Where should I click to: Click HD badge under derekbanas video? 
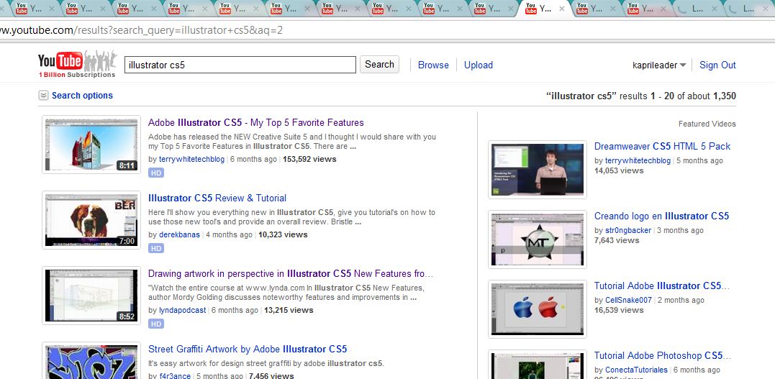pyautogui.click(x=156, y=248)
